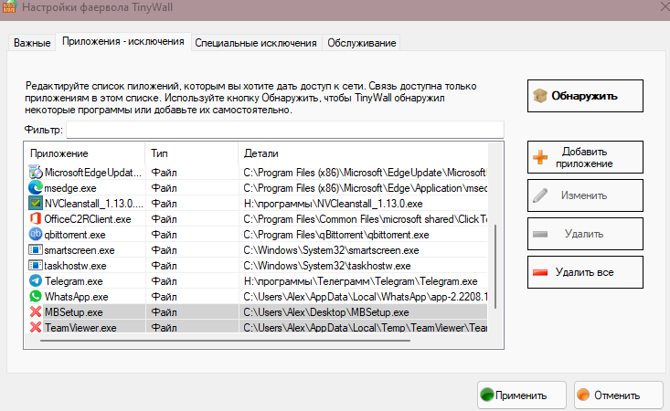The image size is (670, 411).
Task: Click the Файл type cell for msedge.exe
Action: pos(165,188)
